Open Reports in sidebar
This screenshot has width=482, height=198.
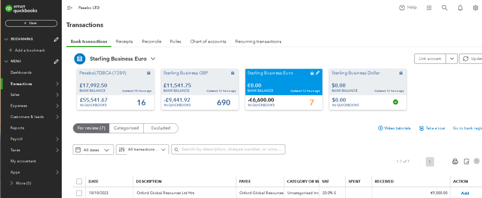coord(17,128)
